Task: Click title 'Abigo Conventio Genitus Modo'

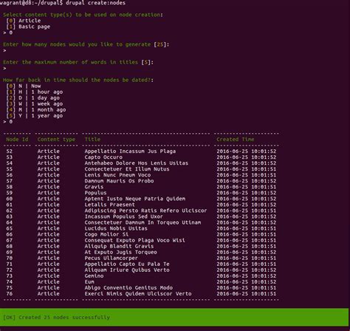Action: tap(128, 287)
